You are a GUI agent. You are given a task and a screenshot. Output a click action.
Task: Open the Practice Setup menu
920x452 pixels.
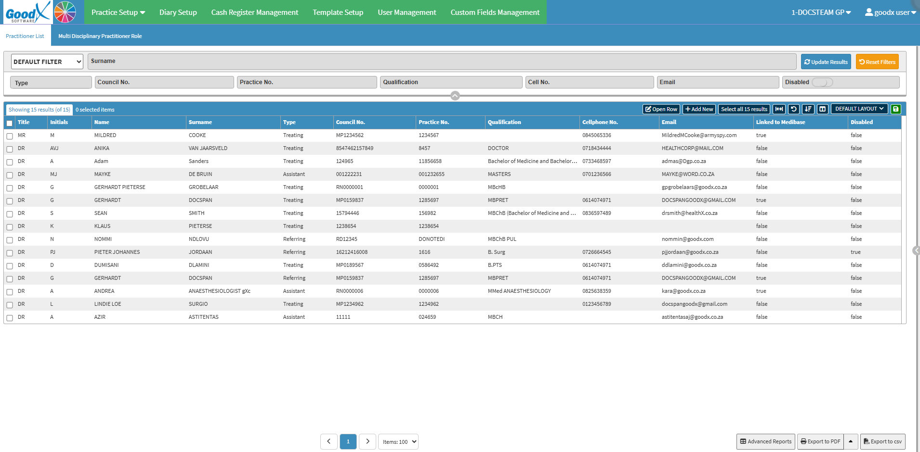pyautogui.click(x=118, y=12)
